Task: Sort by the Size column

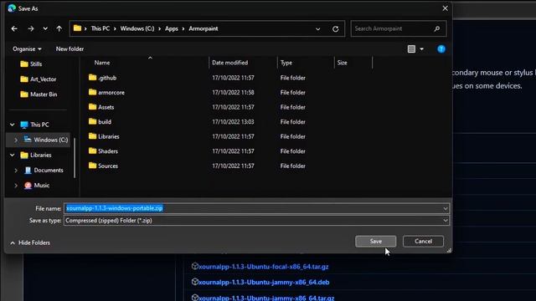Action: (x=343, y=63)
